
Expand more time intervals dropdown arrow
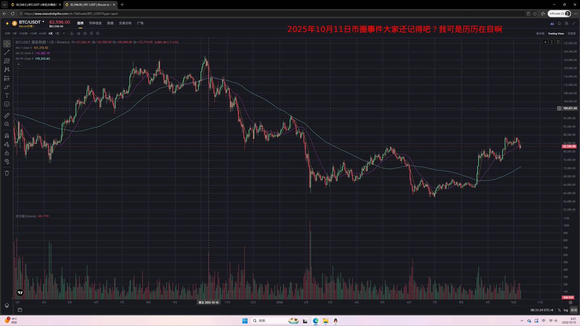tap(64, 33)
